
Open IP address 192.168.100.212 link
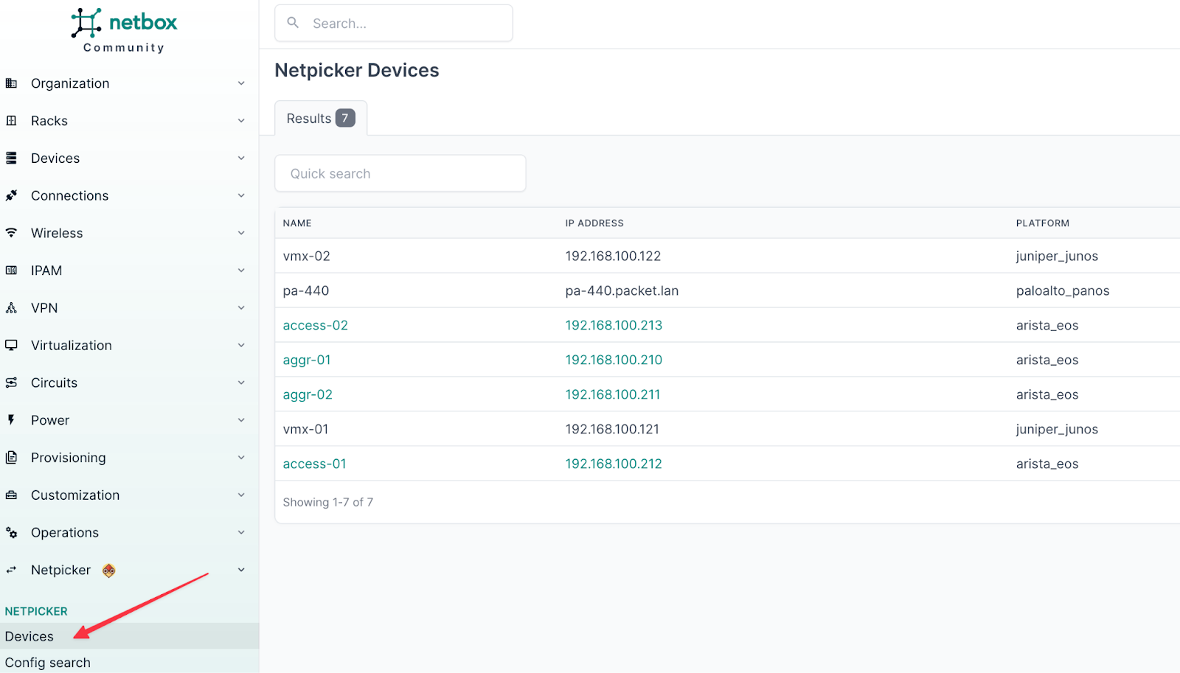click(614, 464)
